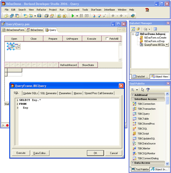The image size is (171, 173).
Task: Open the QueryFrame.IBCQu dropdown arrow
Action: pos(167,45)
